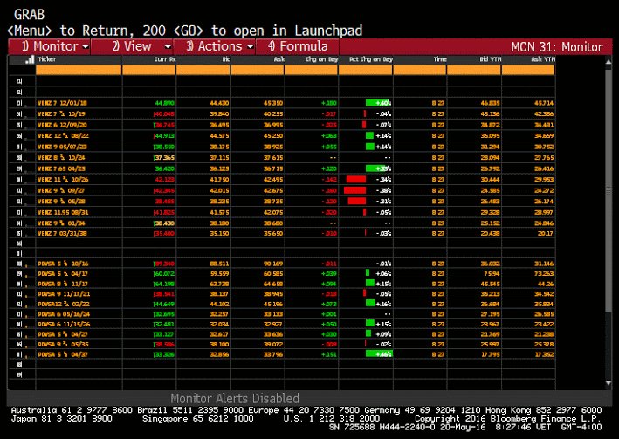Screen dimensions: 619x439
Task: Select the VENZ 7.65 04/25 ticker
Action: click(61, 168)
